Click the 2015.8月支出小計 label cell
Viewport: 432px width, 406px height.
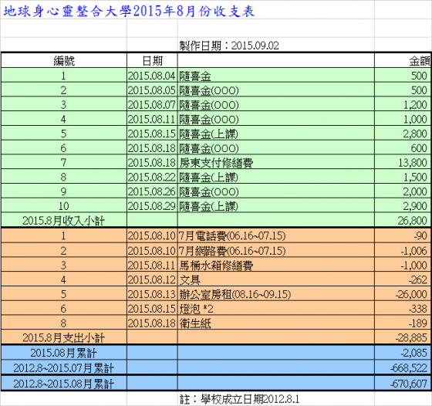(64, 337)
